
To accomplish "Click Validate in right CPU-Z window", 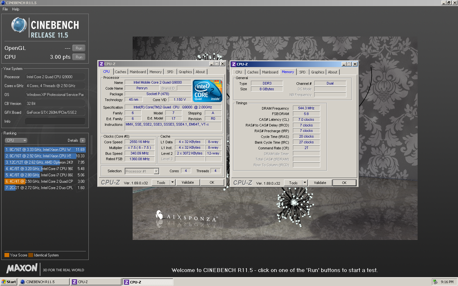I will click(x=320, y=183).
